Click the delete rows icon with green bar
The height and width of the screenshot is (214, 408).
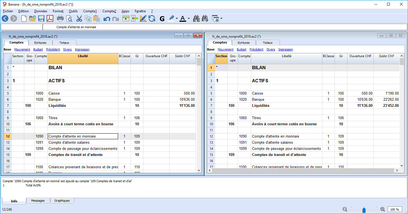[x=135, y=19]
